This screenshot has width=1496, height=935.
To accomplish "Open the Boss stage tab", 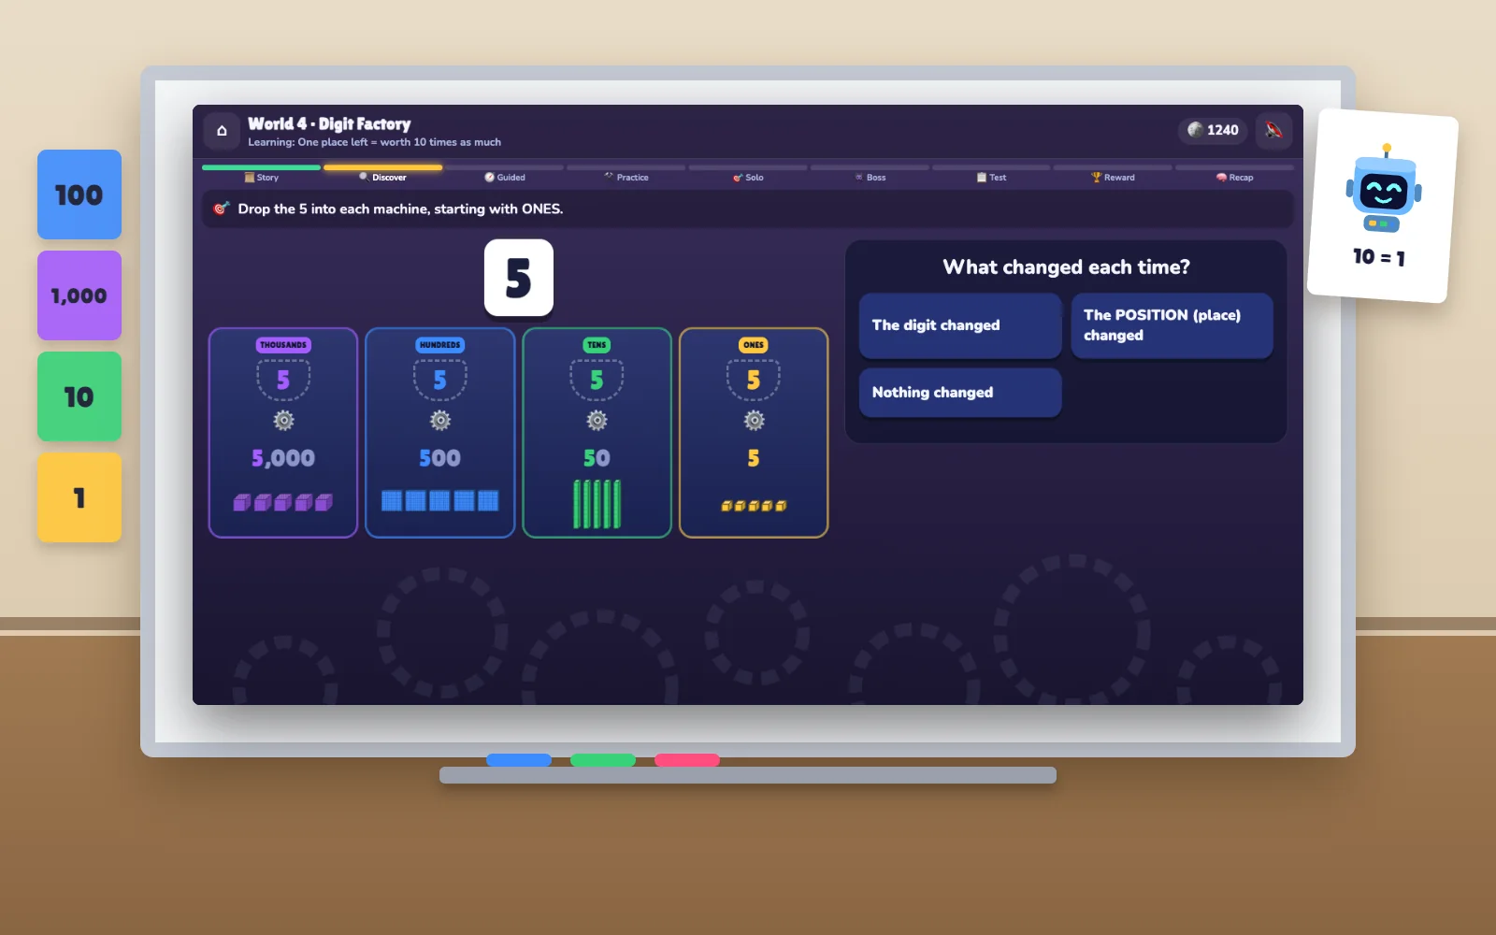I will click(x=870, y=177).
